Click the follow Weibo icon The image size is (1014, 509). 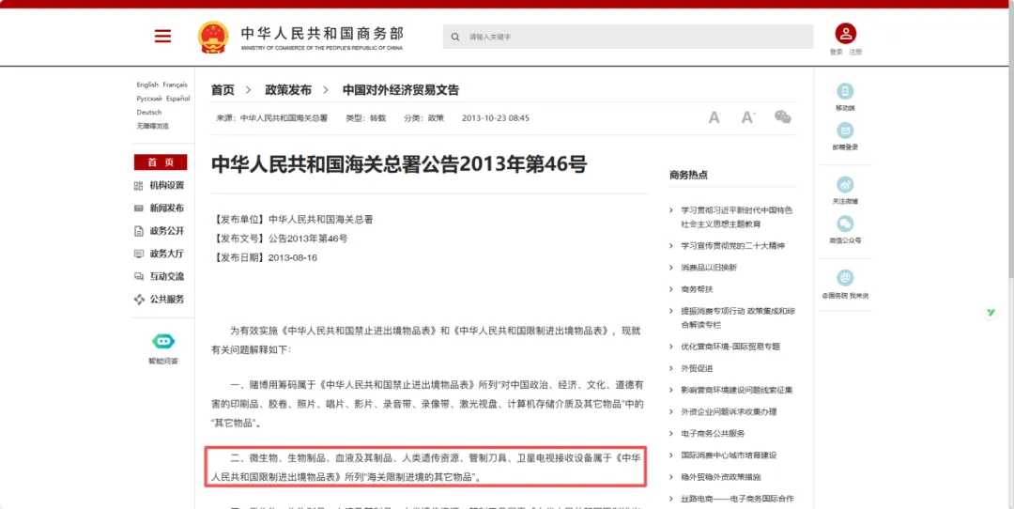845,185
